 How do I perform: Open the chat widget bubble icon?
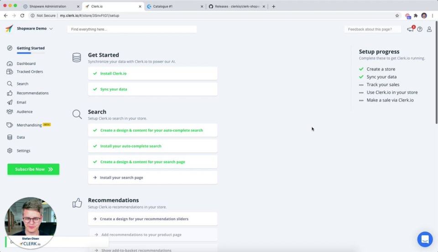click(425, 239)
